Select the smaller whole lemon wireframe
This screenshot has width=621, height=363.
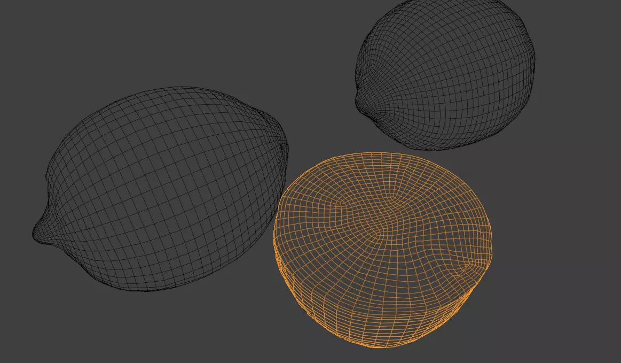445,74
